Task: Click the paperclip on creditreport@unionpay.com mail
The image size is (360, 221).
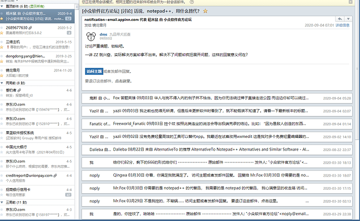Action: pyautogui.click(x=55, y=176)
